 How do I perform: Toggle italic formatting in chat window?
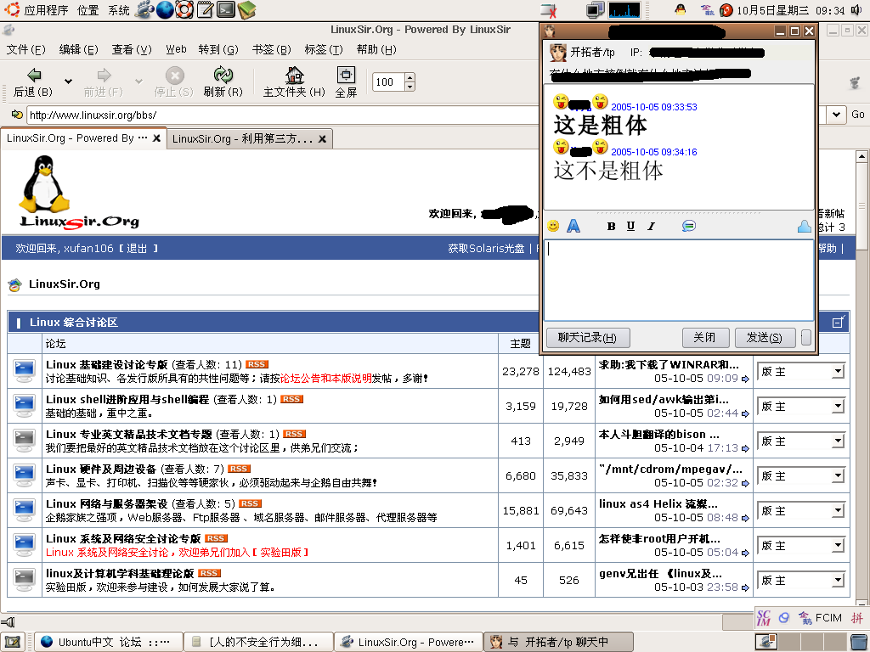point(652,226)
